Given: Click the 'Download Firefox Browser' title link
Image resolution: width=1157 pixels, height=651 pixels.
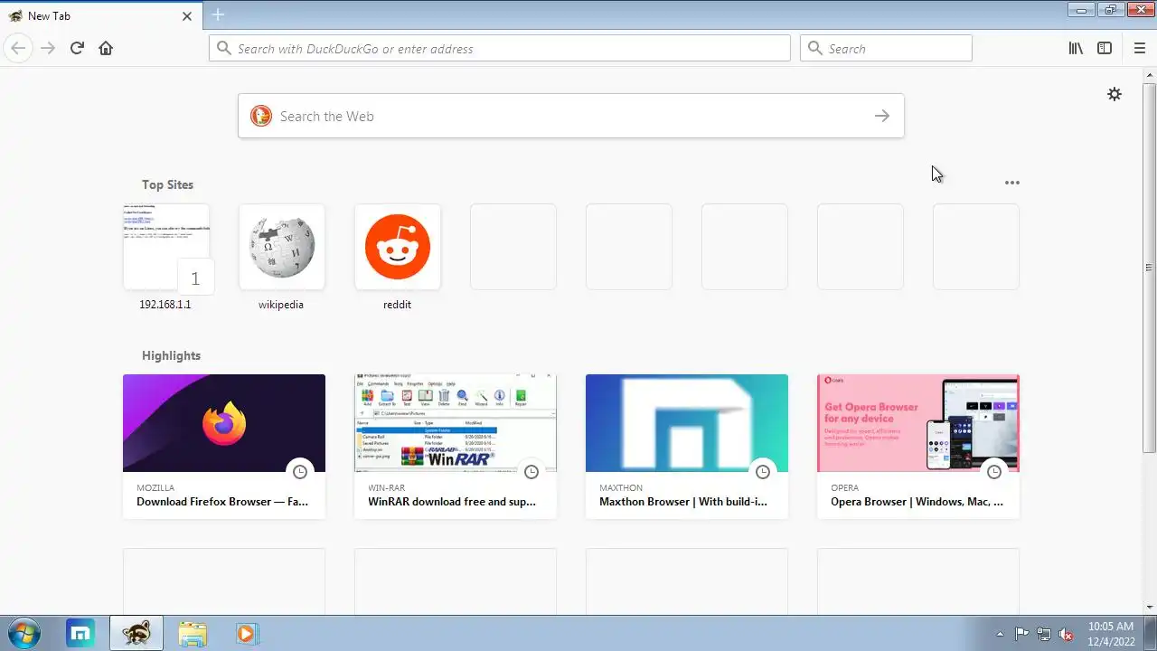Looking at the screenshot, I should point(222,502).
